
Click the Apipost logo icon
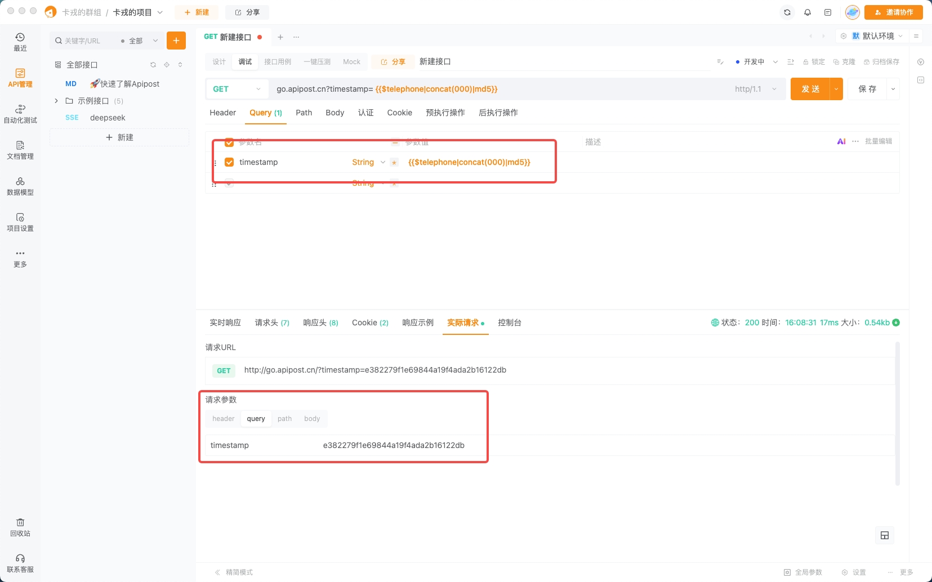[51, 12]
